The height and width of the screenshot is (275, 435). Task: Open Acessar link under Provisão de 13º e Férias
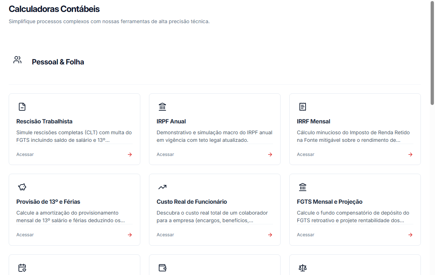[25, 235]
